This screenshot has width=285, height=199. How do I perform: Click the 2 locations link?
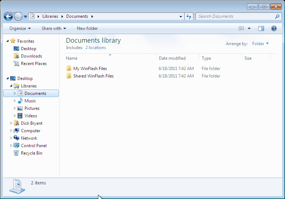tap(95, 48)
